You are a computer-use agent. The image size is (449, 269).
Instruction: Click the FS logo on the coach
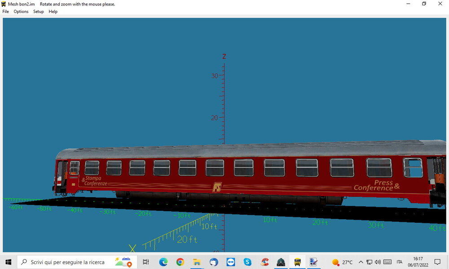coord(217,187)
